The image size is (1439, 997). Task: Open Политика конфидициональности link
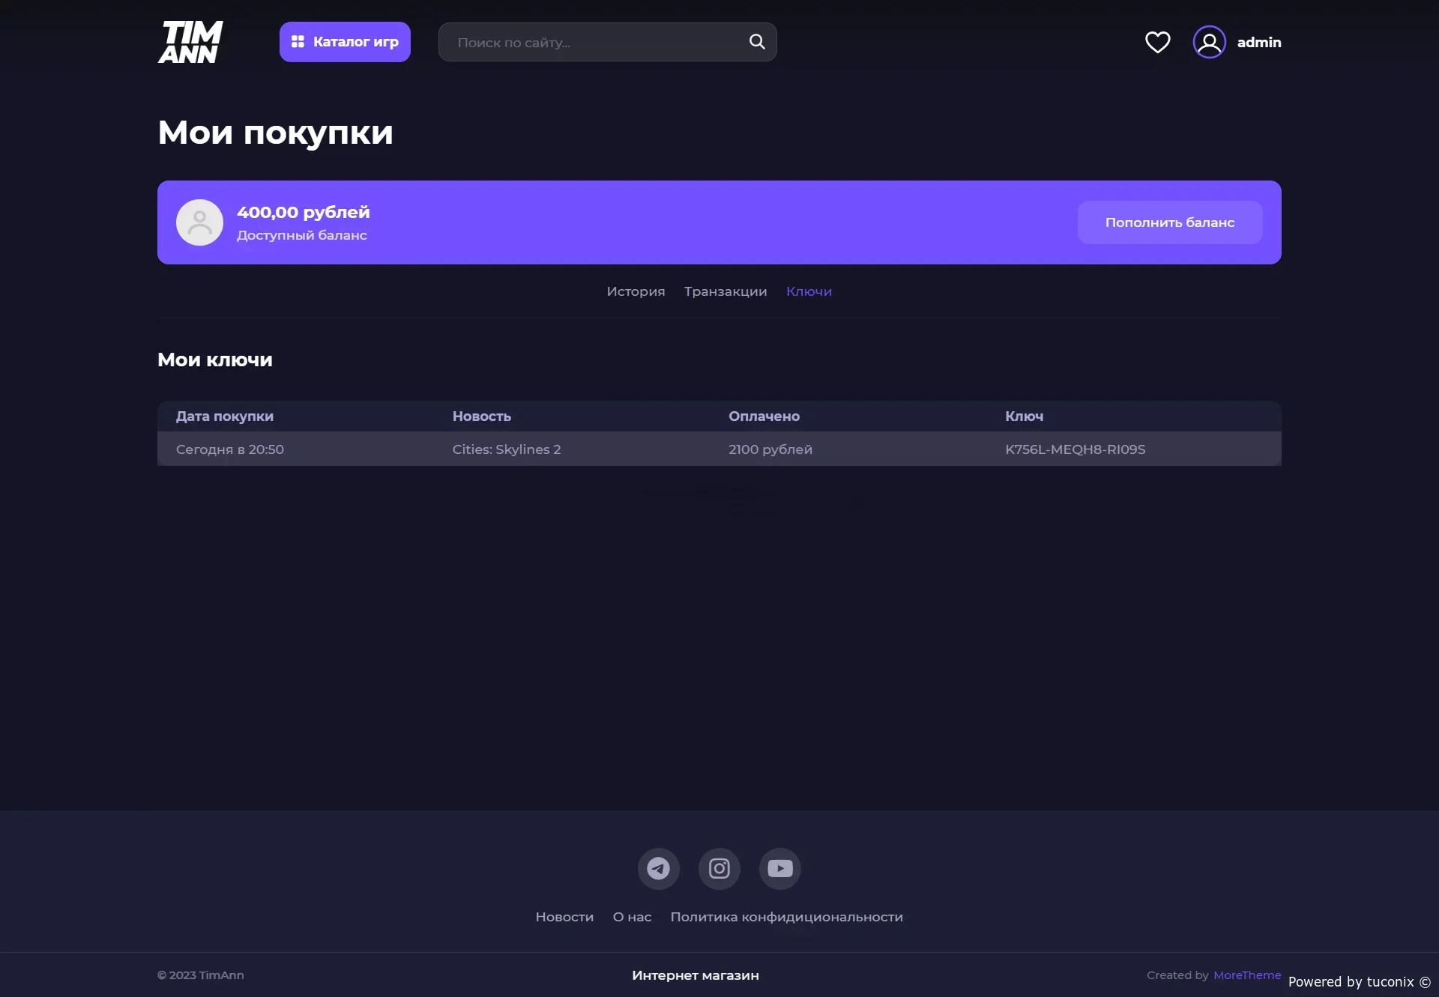786,917
